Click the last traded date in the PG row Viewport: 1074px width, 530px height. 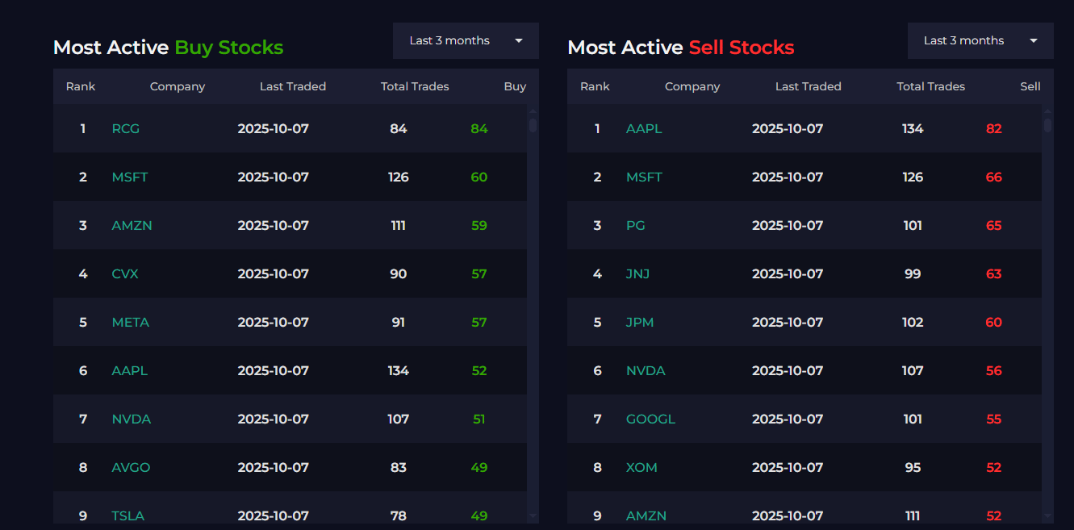[788, 225]
